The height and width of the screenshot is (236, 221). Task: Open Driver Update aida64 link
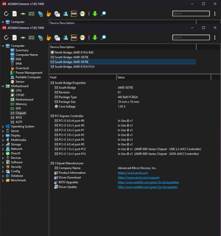[148, 187]
